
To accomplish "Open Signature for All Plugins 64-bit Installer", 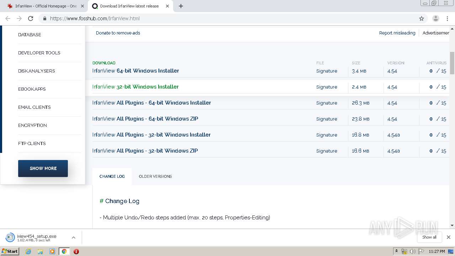I will pyautogui.click(x=327, y=103).
